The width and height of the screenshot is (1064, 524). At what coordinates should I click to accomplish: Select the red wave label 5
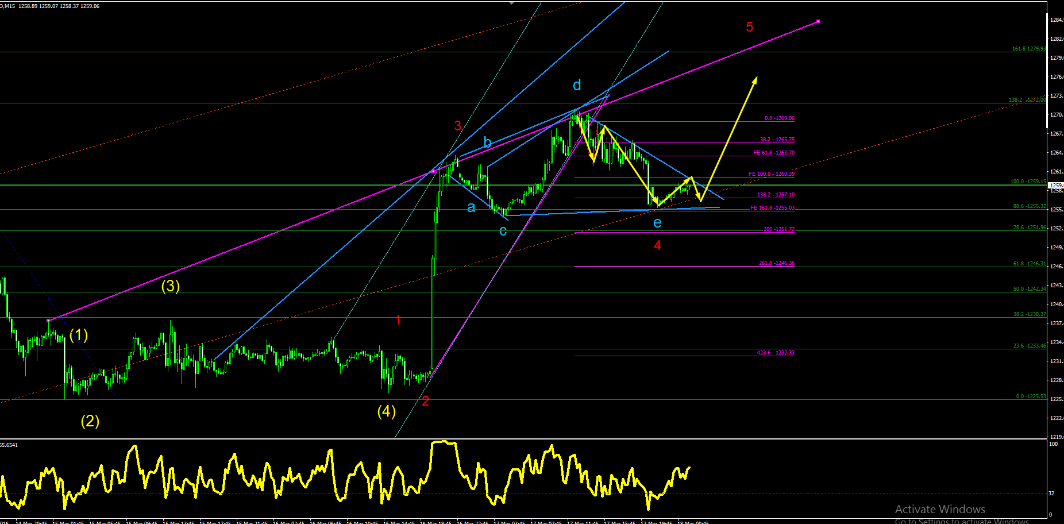750,27
